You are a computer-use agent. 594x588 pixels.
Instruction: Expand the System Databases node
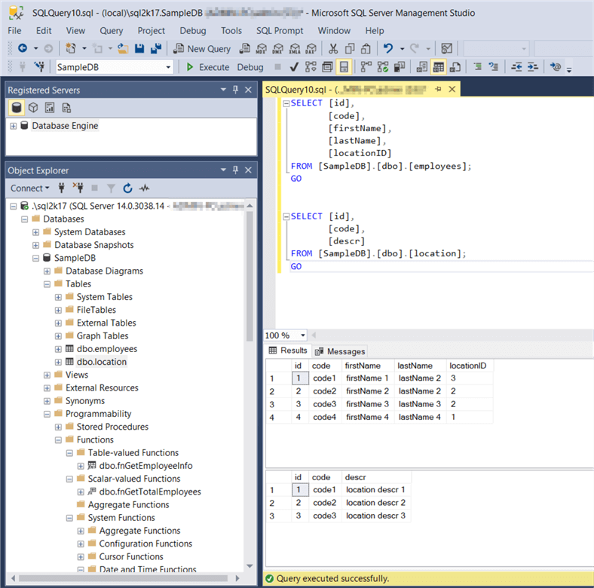(x=35, y=232)
